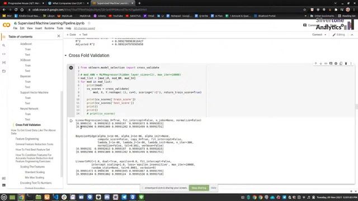Open the command palette sidebar icon
The height and width of the screenshot is (201, 358).
coord(4,179)
